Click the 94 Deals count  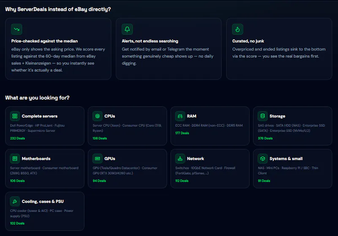click(99, 181)
